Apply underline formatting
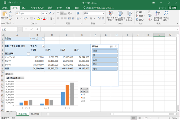This screenshot has height=120, width=180. [x=24, y=18]
